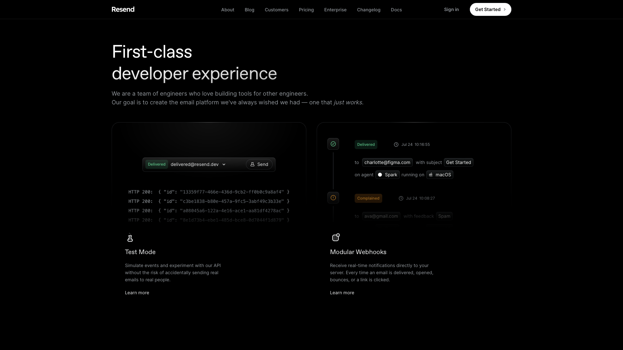Click the flask icon on Send
623x350 pixels.
tap(252, 164)
